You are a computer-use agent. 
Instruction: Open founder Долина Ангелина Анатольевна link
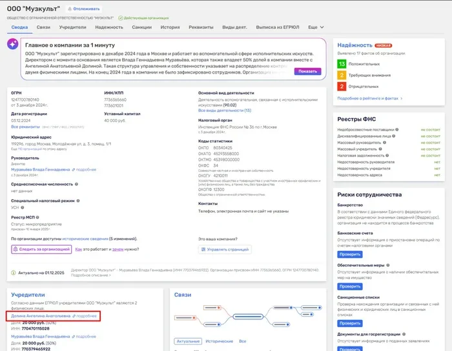(38, 316)
